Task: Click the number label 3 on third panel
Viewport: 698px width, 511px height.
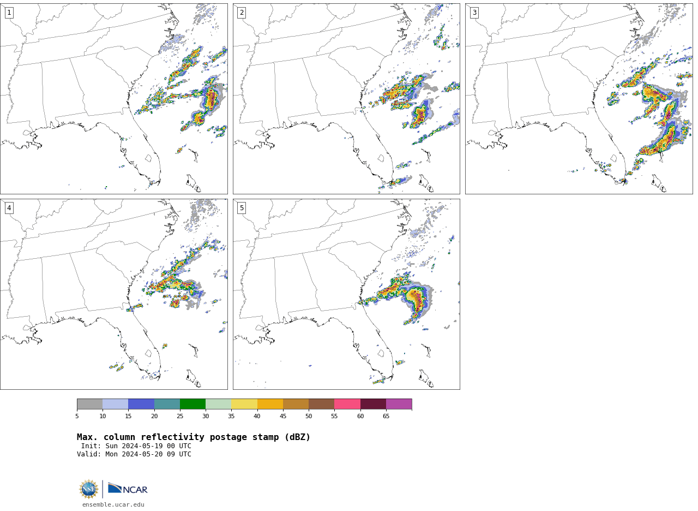Action: point(474,13)
